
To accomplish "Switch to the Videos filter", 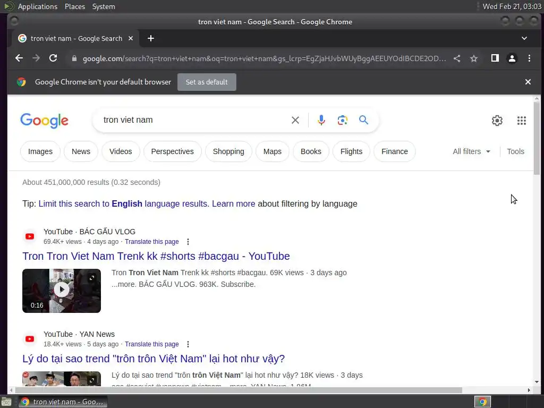I will click(x=121, y=151).
